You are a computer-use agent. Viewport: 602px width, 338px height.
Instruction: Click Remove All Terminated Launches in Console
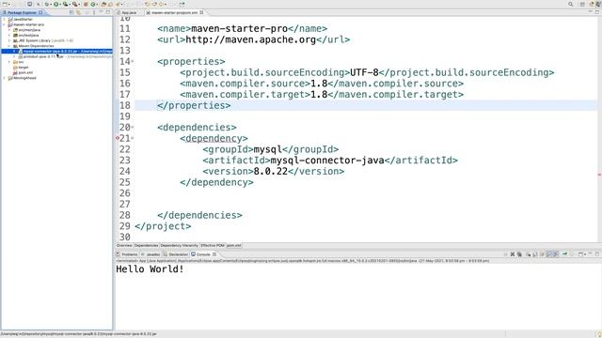click(x=519, y=254)
